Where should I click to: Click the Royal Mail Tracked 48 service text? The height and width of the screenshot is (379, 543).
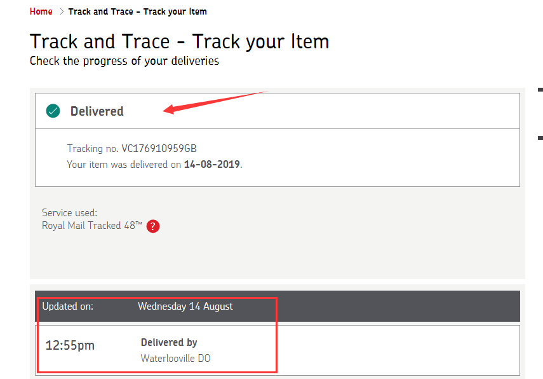coord(91,225)
